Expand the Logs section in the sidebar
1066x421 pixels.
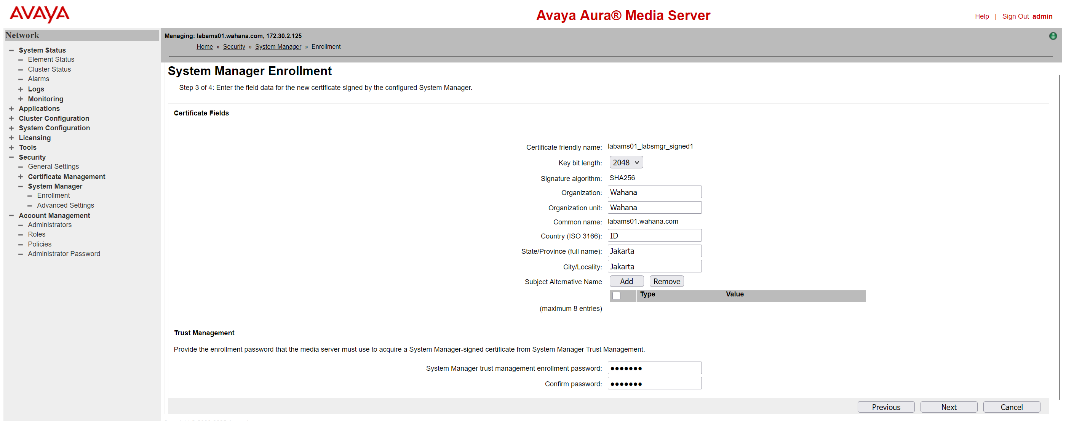[21, 89]
